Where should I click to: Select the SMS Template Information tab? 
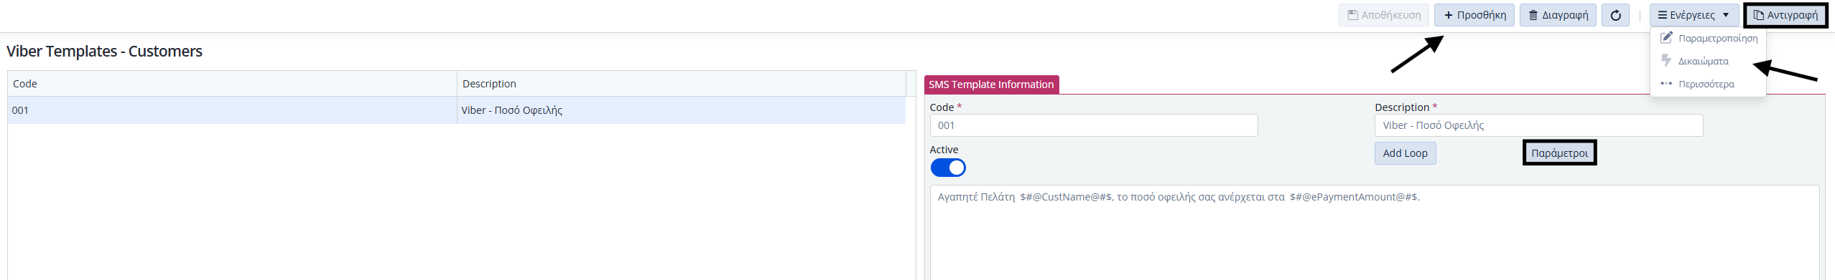point(991,85)
